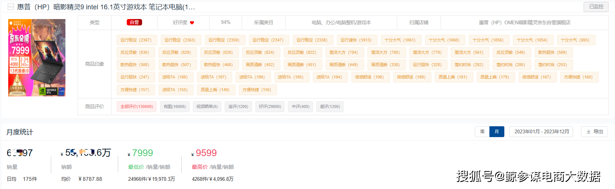This screenshot has width=615, height=189.
Task: Open the 惠普(HP)OMEN暗影精灵京东自营旗舰店 store link
Action: pyautogui.click(x=525, y=22)
